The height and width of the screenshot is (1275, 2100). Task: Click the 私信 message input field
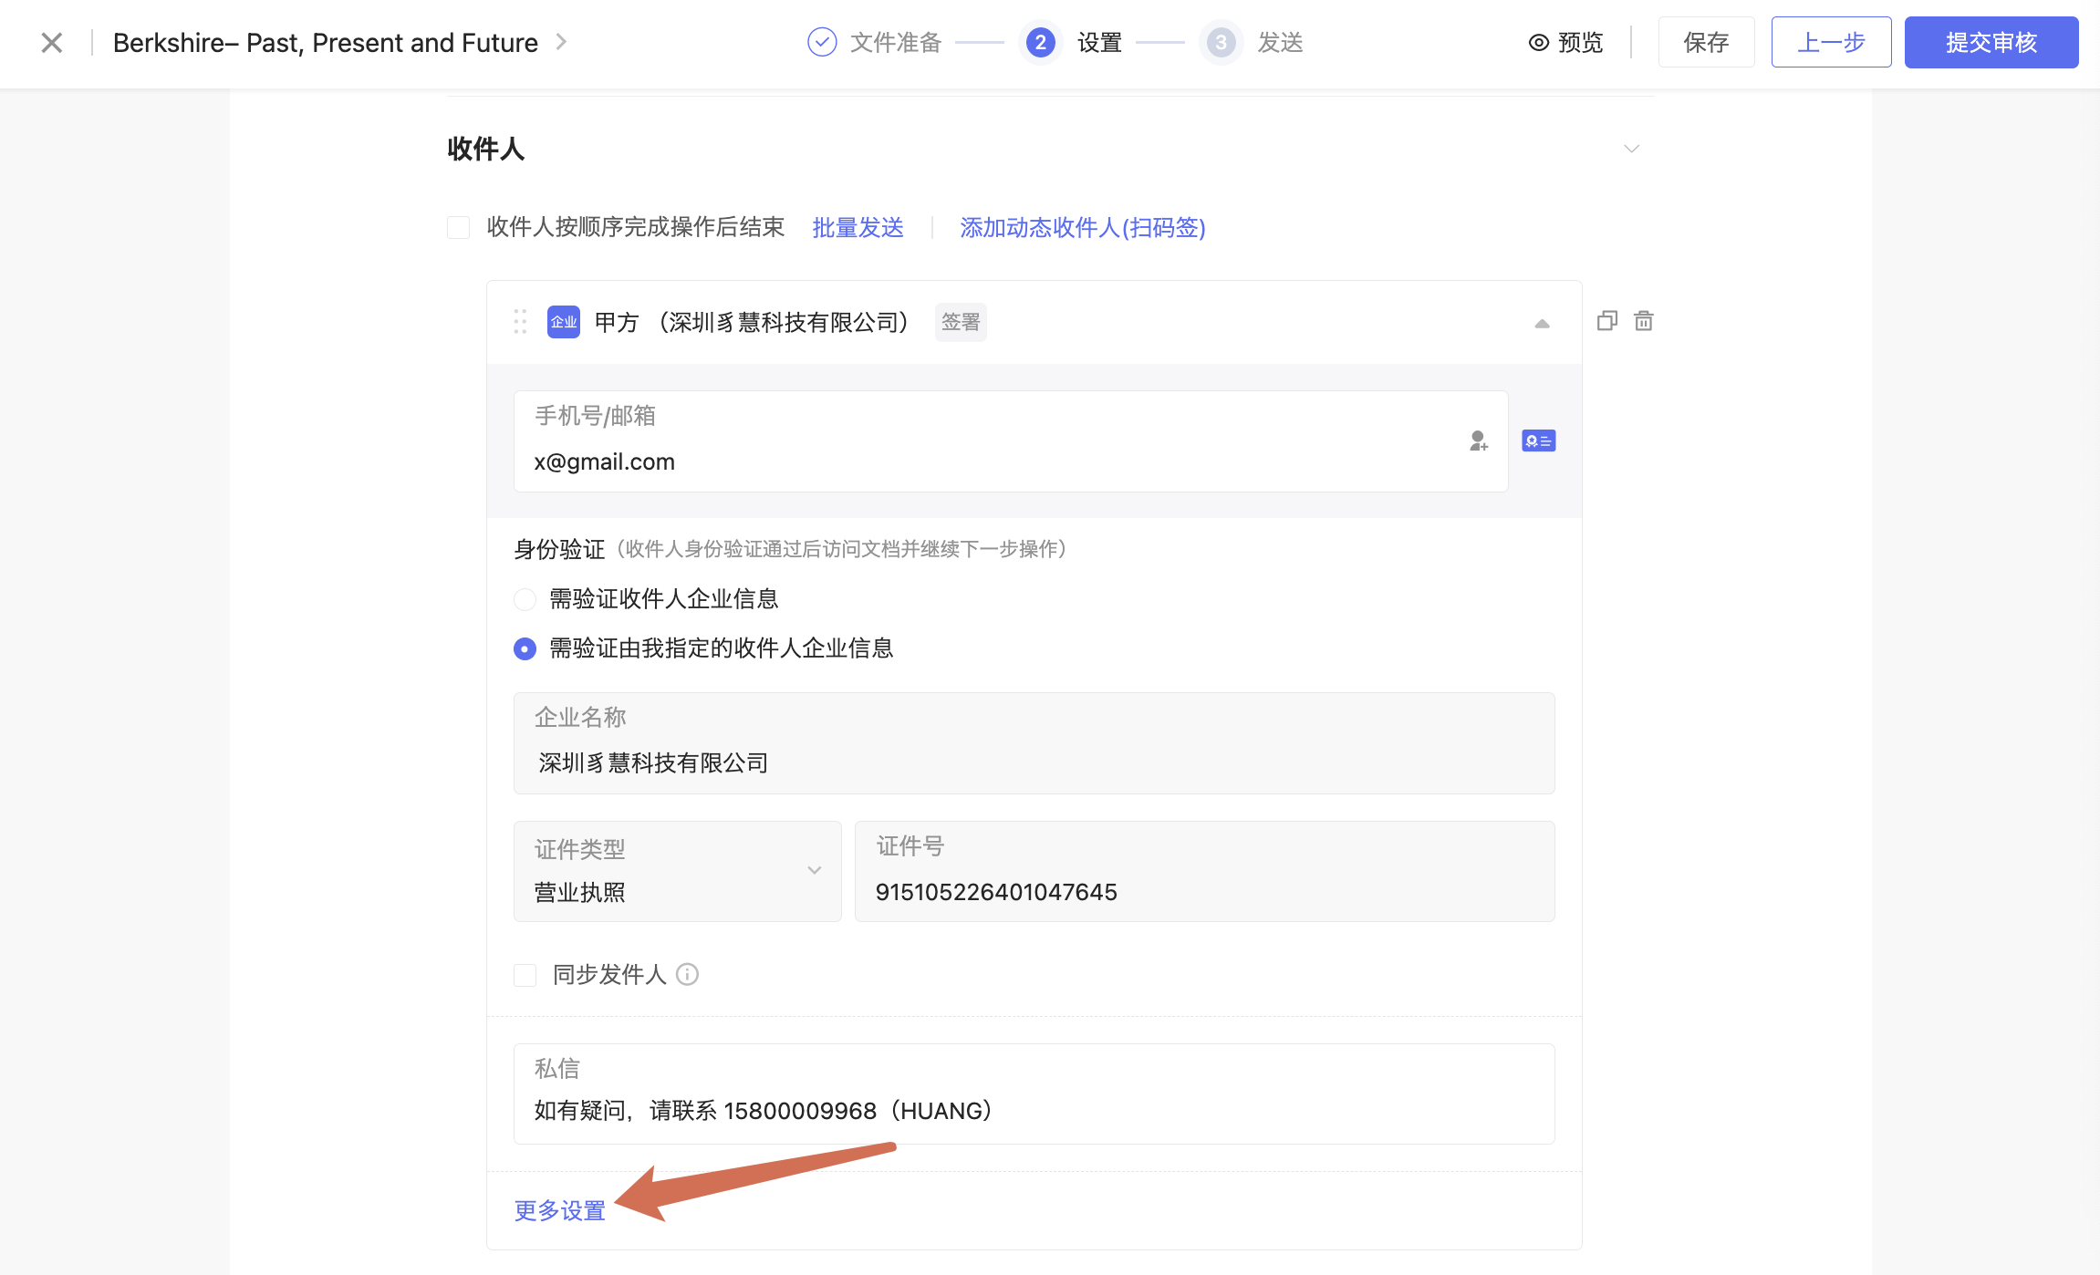[1033, 1110]
